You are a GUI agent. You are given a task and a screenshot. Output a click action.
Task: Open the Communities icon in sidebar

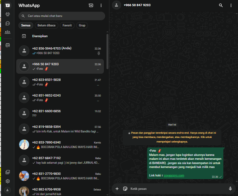tap(8, 32)
